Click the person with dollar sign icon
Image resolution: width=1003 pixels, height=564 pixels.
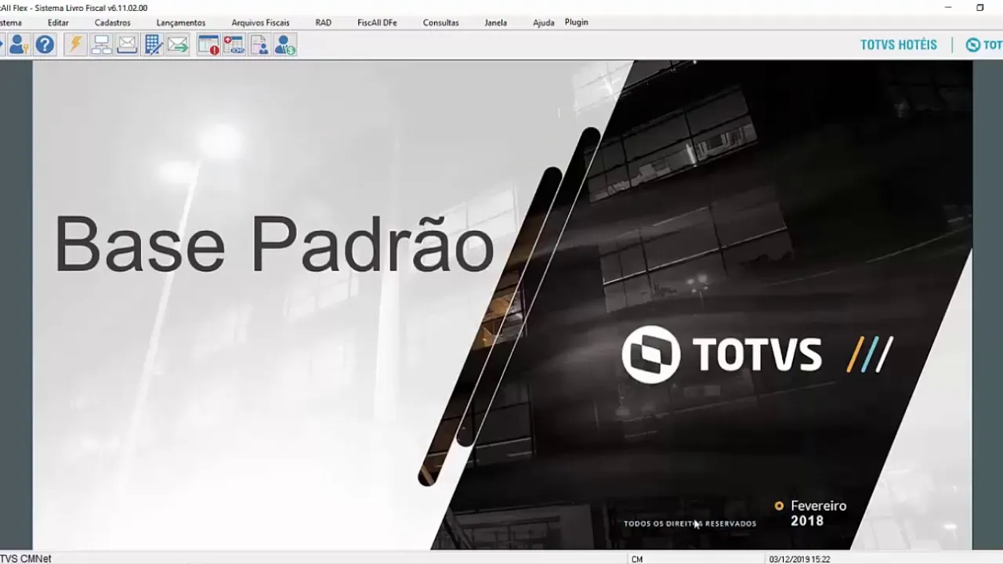[x=285, y=45]
